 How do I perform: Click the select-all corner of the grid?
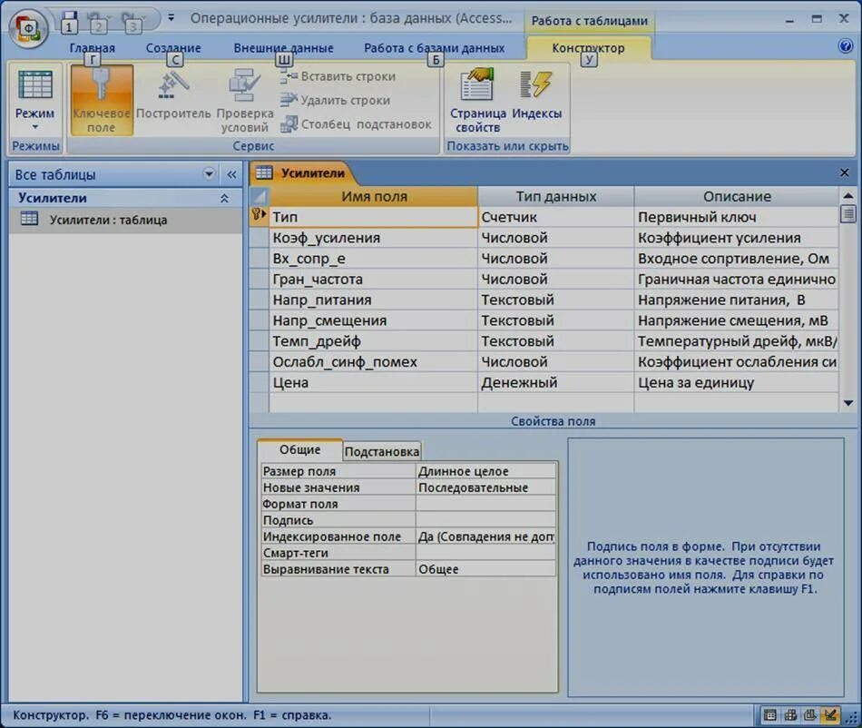[x=259, y=196]
